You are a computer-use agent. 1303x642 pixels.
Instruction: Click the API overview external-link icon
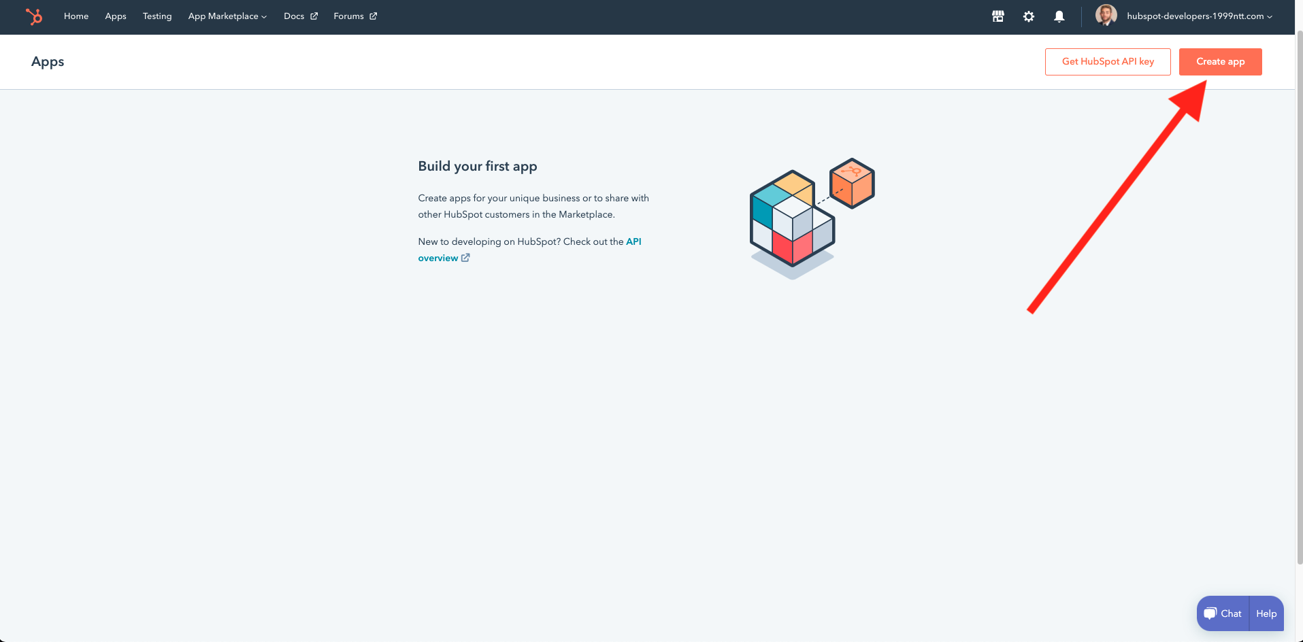465,258
